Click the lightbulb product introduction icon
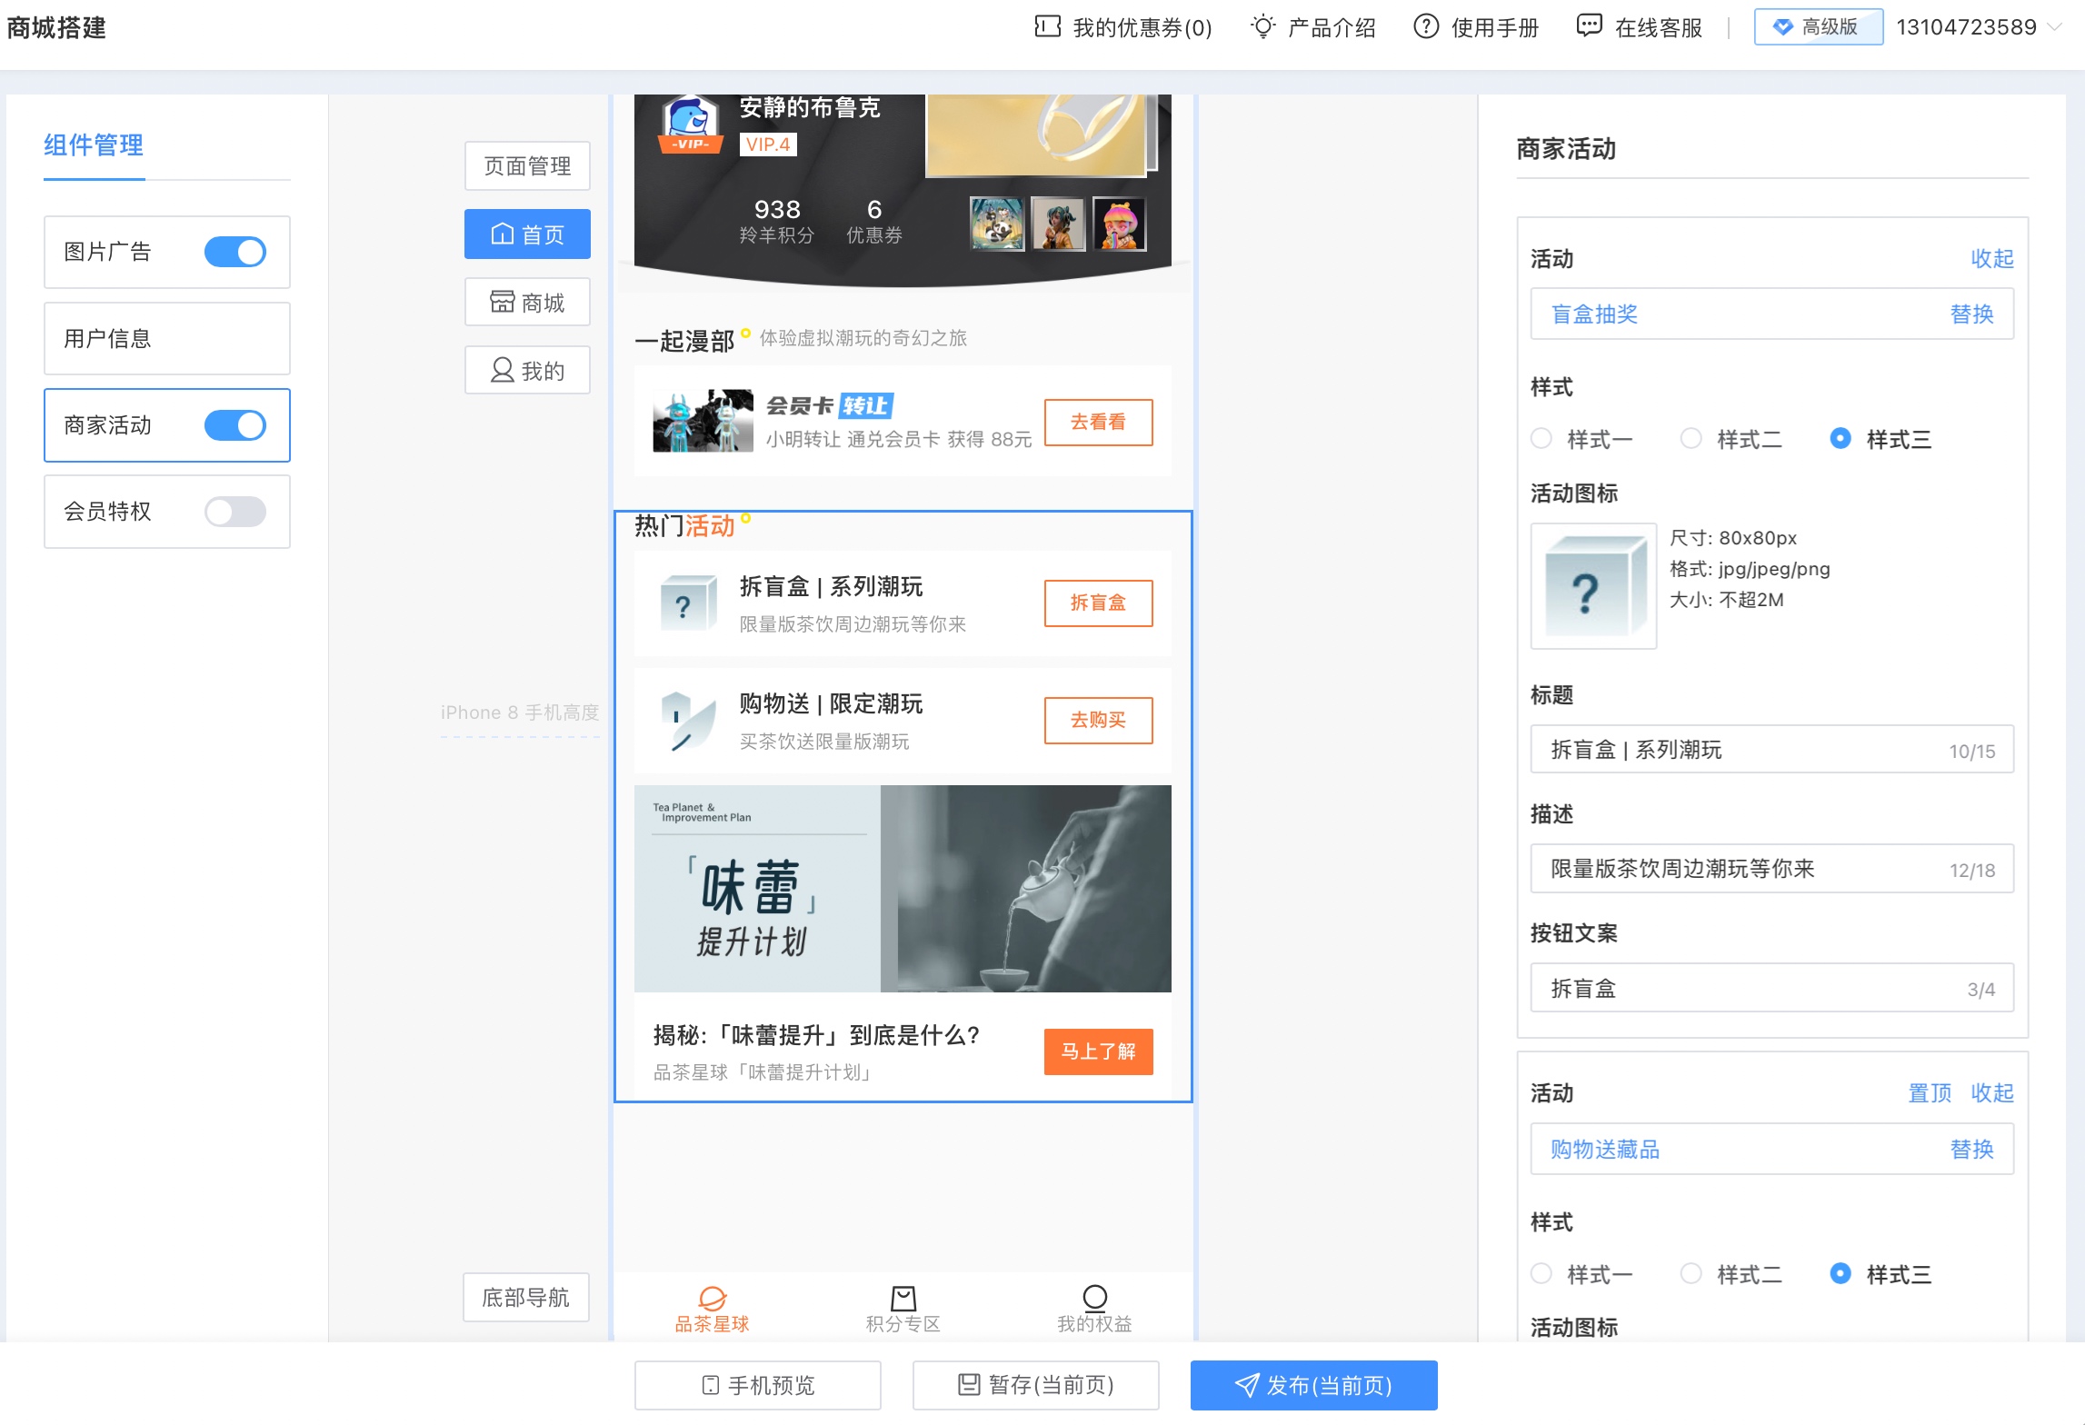2085x1425 pixels. click(1262, 26)
